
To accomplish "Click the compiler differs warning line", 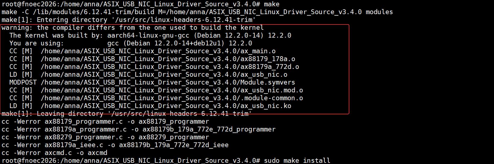I will click(x=133, y=28).
